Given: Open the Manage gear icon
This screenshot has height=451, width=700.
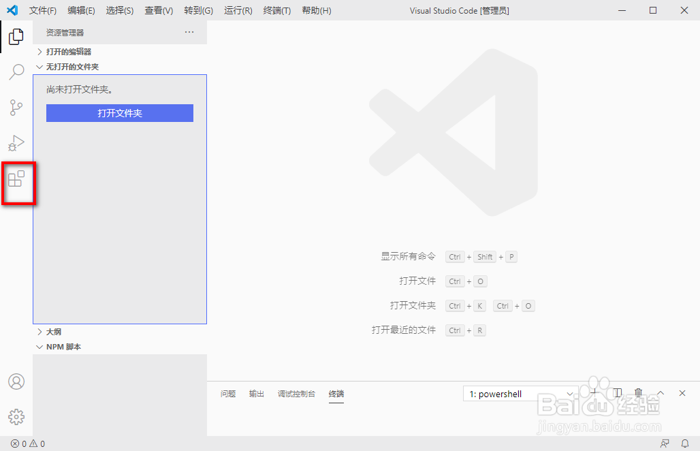Looking at the screenshot, I should point(16,417).
